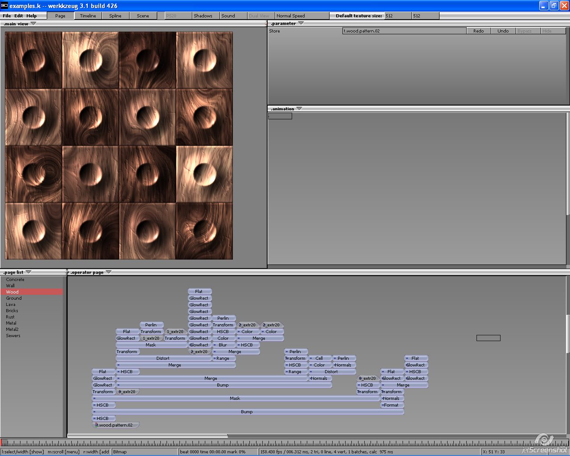570x456 pixels.
Task: Select the Format operator node
Action: (x=392, y=405)
